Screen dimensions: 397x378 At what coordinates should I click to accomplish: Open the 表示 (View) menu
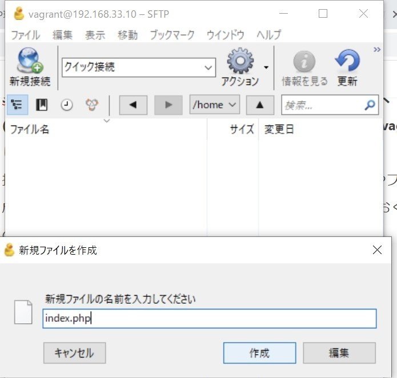[95, 35]
